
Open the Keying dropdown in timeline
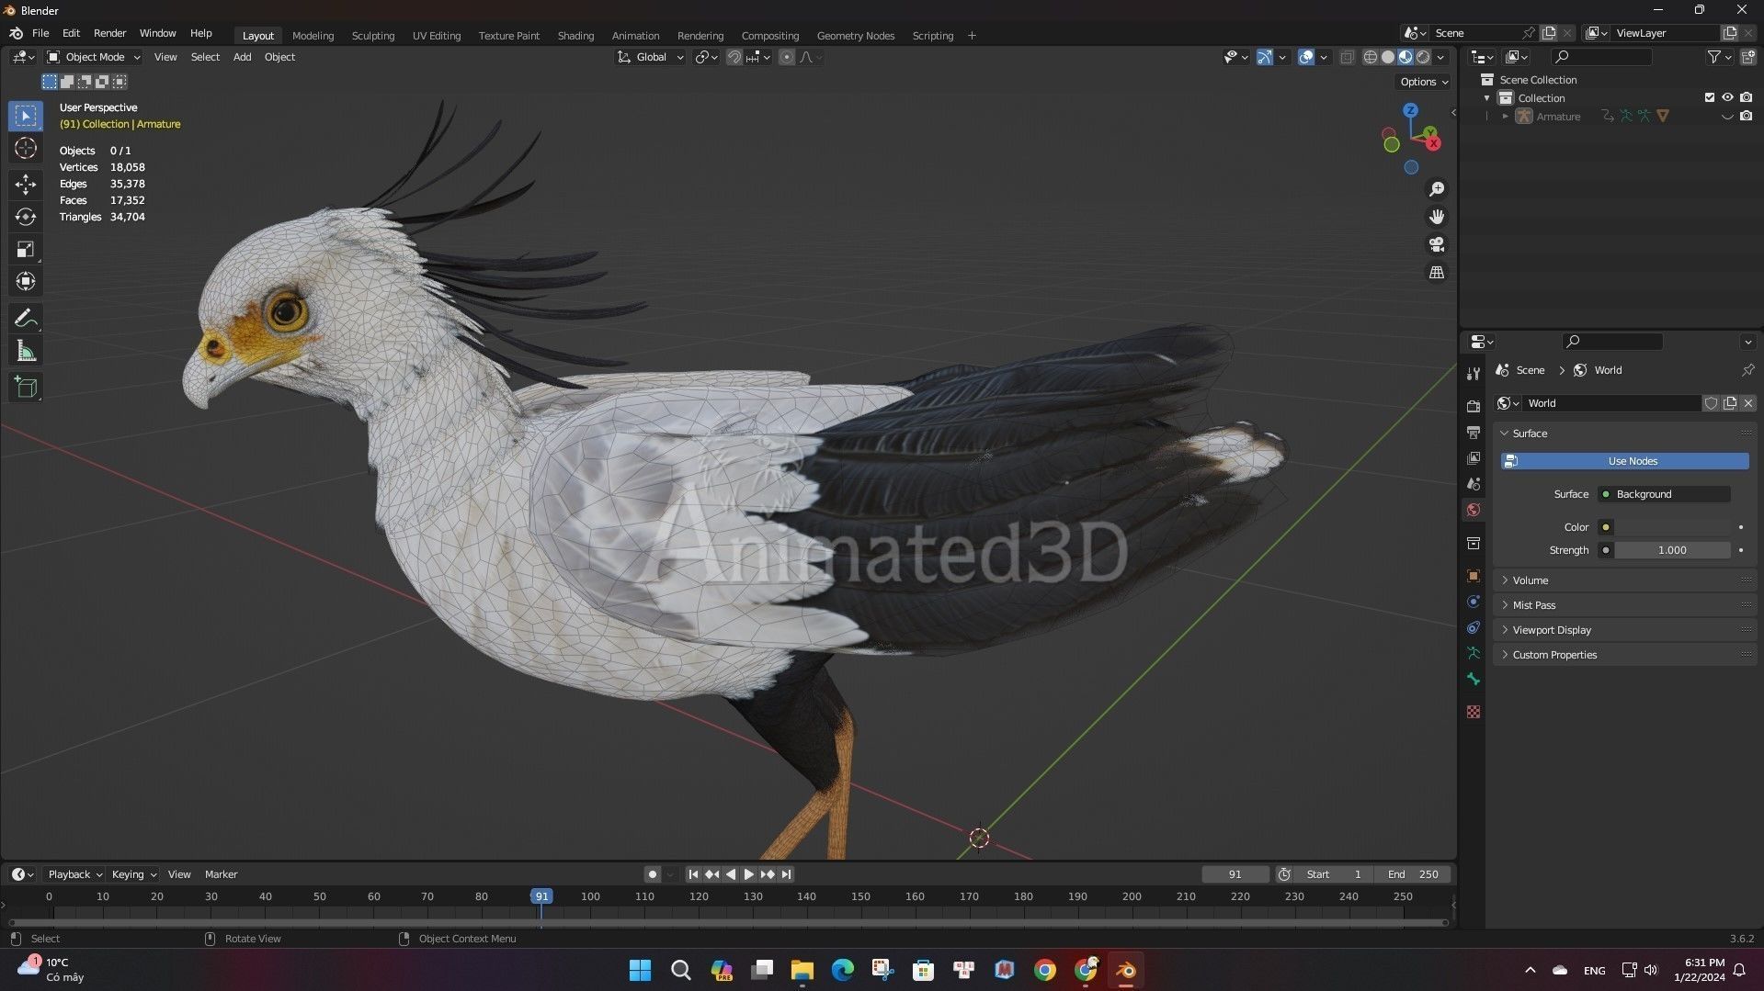pyautogui.click(x=134, y=874)
